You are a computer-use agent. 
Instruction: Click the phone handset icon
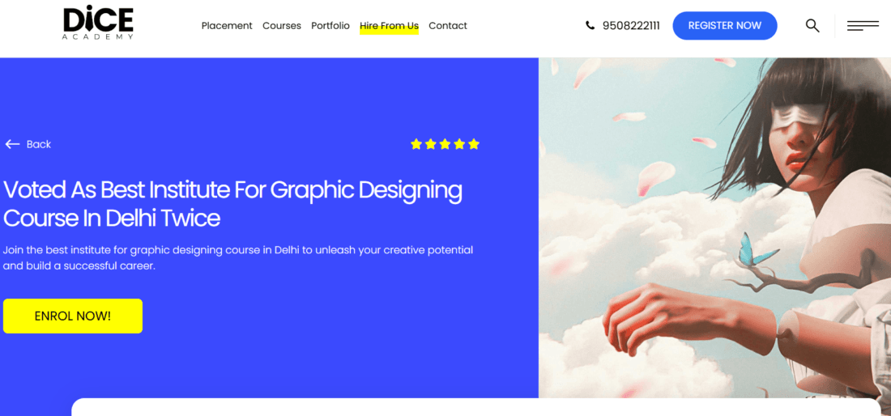click(590, 26)
